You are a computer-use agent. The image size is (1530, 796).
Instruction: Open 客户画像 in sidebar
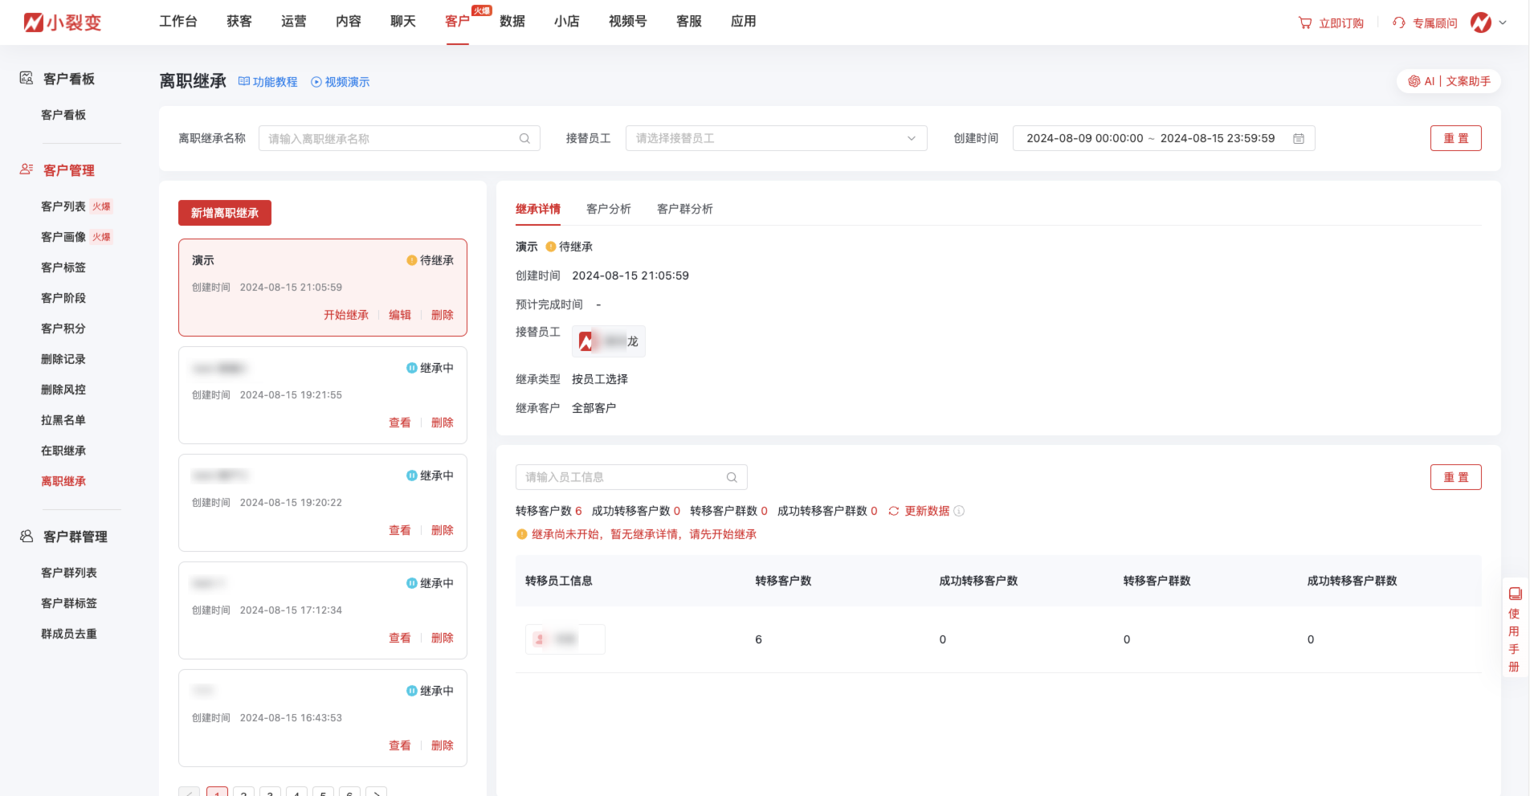click(x=63, y=237)
